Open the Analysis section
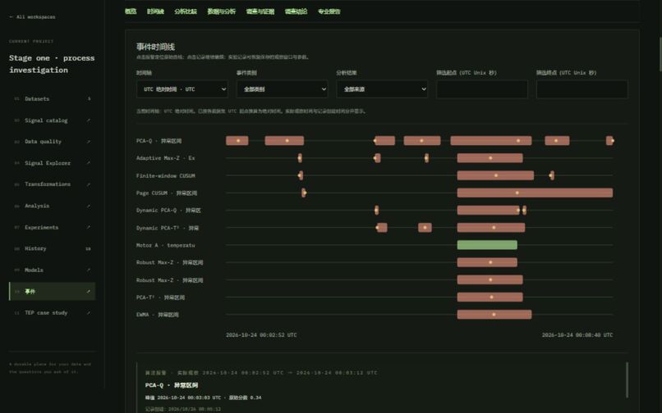This screenshot has width=662, height=413. 53,206
